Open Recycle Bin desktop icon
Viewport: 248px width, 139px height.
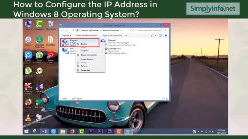point(51,25)
